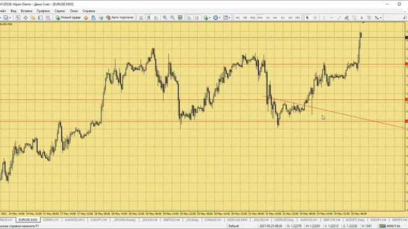Switch to CADJPY,H4 chart tab
The width and height of the screenshot is (408, 229).
[99, 220]
